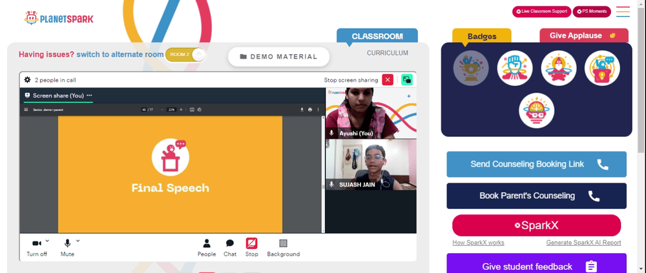Click Book Parent's Counseling

click(x=536, y=196)
